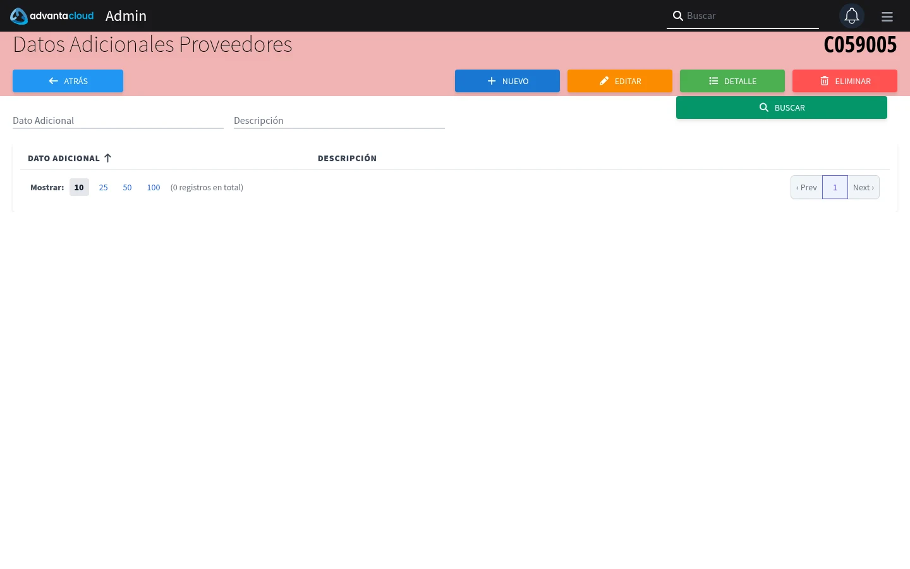
Task: Show 25 records per page
Action: tap(104, 187)
